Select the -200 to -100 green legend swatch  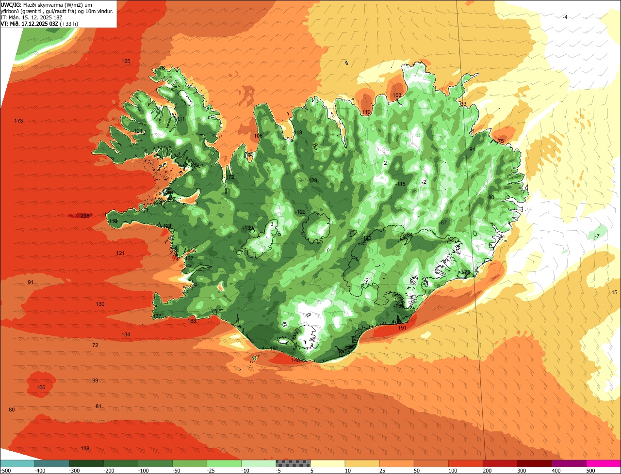pyautogui.click(x=121, y=463)
